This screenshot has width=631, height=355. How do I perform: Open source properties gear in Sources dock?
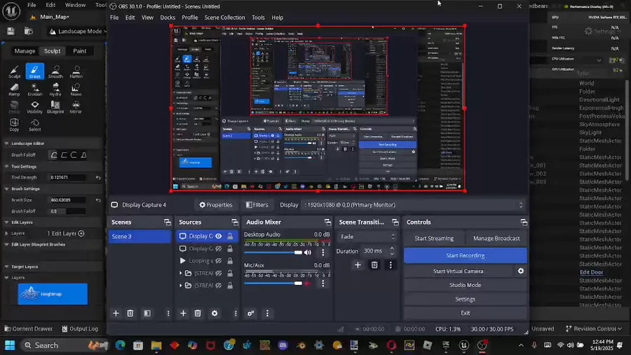click(215, 313)
